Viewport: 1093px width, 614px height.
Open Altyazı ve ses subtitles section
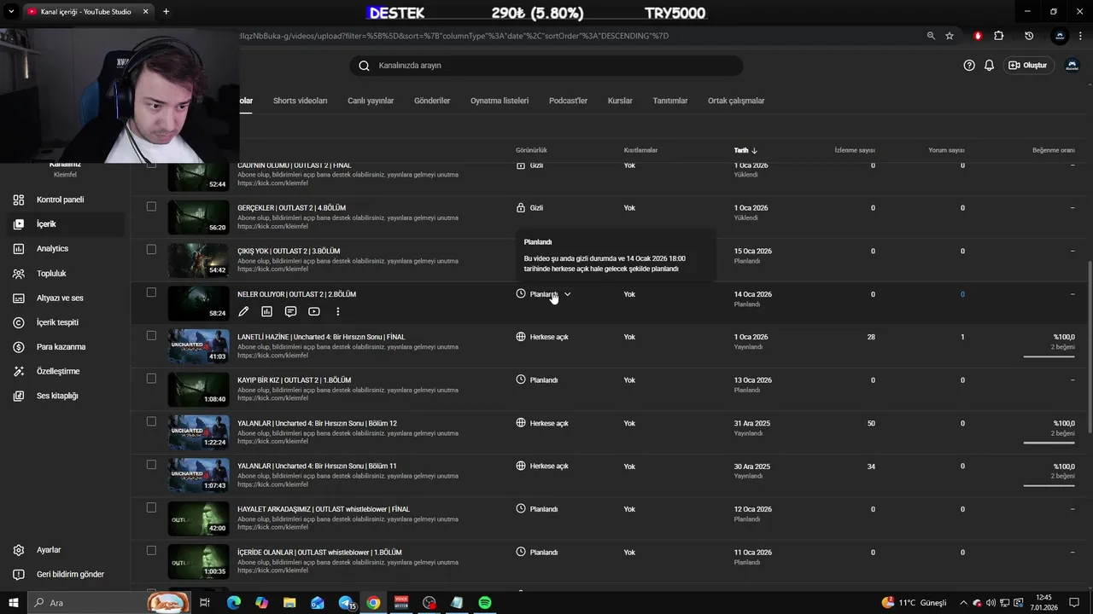64,298
